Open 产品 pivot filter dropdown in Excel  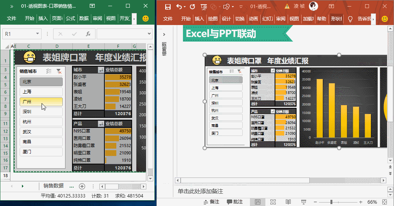point(101,124)
